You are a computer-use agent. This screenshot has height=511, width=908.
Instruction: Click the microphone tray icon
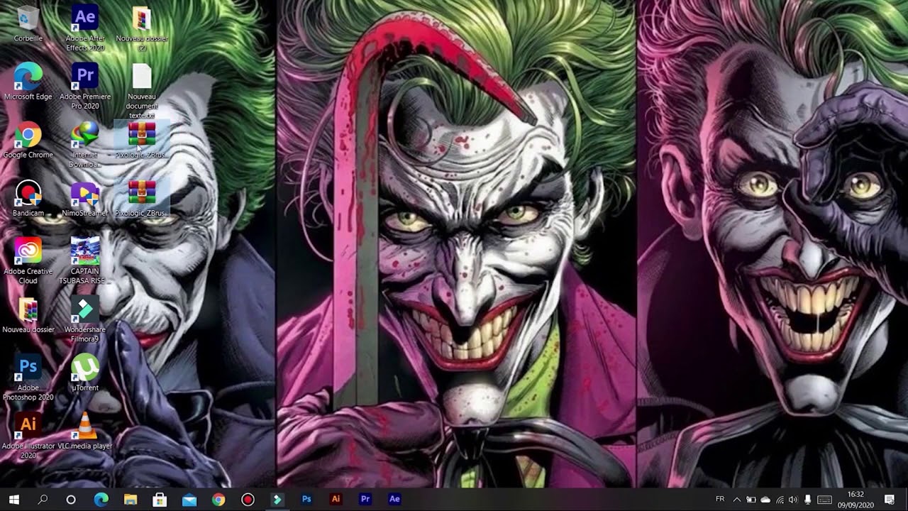tap(807, 500)
